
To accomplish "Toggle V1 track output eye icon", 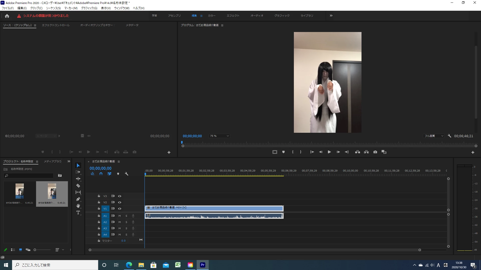I will (120, 208).
